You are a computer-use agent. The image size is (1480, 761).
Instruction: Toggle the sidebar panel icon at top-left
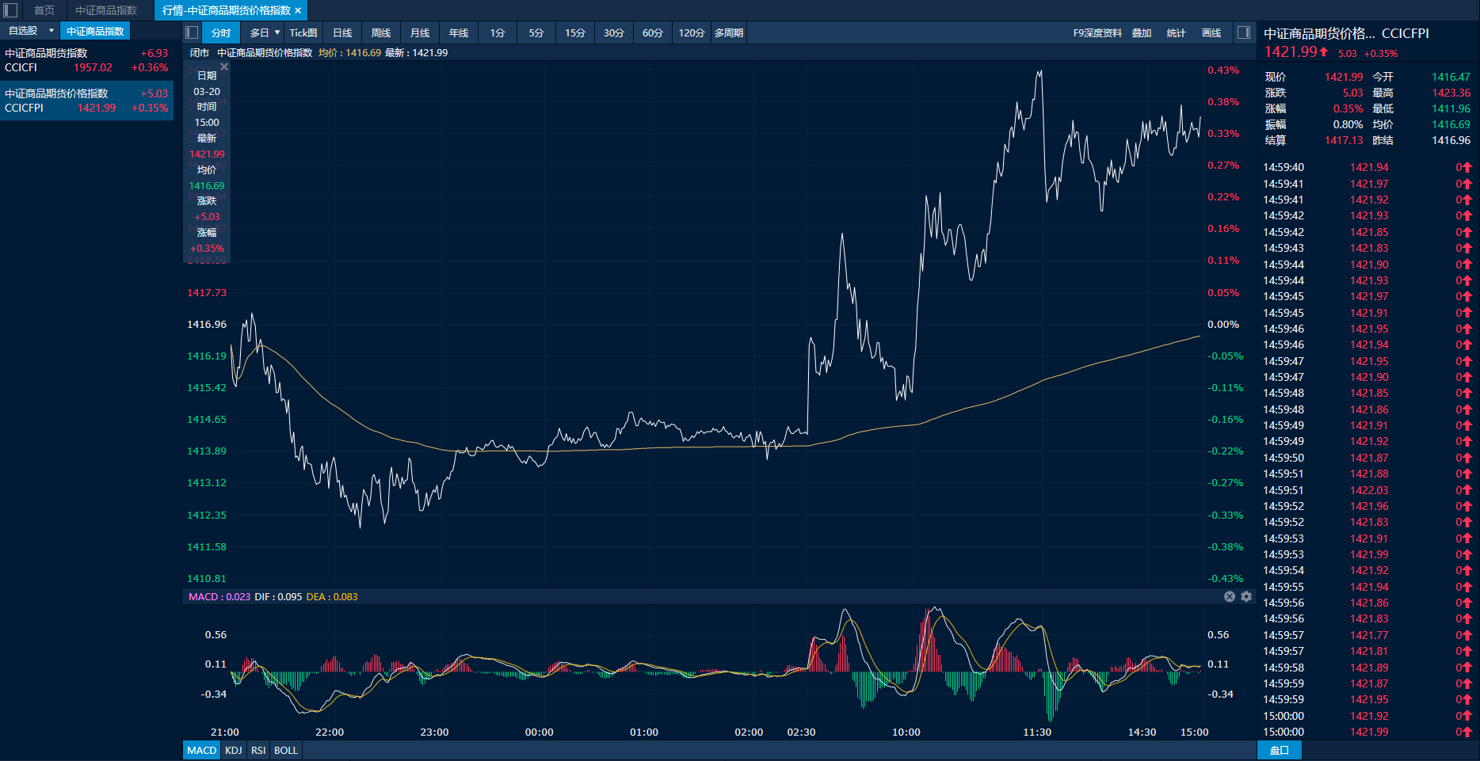click(10, 10)
